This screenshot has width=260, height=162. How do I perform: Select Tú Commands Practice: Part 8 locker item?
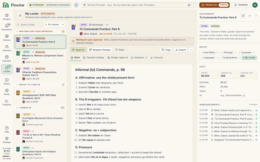(40, 42)
